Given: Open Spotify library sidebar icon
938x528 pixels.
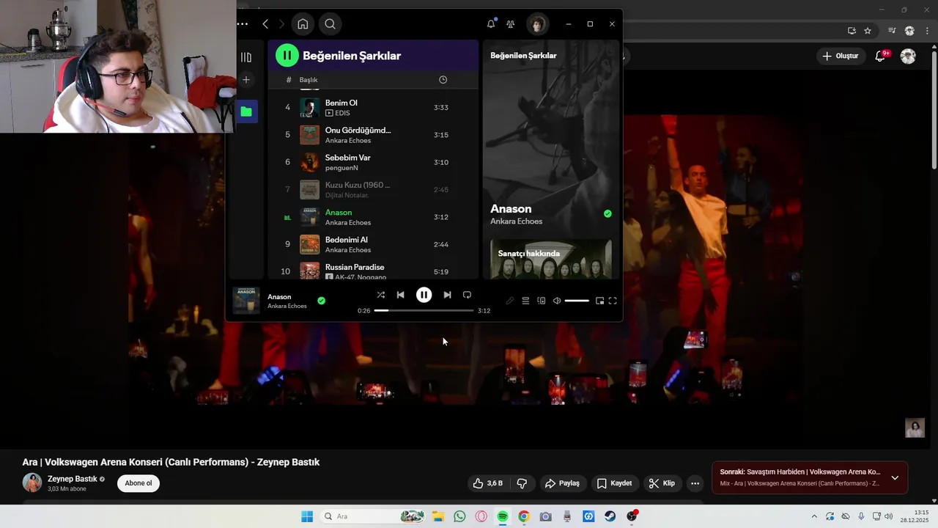Looking at the screenshot, I should 246,57.
